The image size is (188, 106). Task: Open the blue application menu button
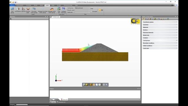pyautogui.click(x=12, y=5)
